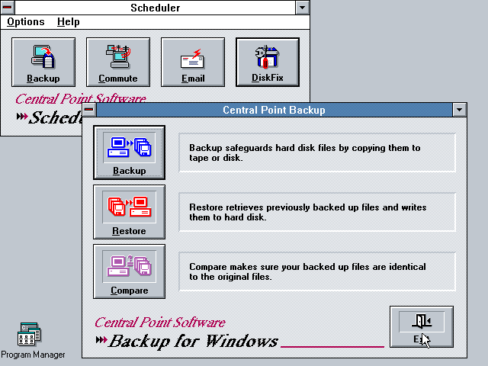This screenshot has height=366, width=488.
Task: Open the Options menu in Scheduler
Action: click(x=26, y=22)
